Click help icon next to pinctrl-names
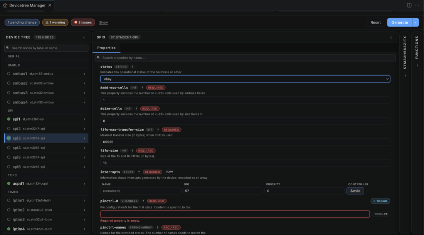The width and height of the screenshot is (424, 235). (157, 227)
